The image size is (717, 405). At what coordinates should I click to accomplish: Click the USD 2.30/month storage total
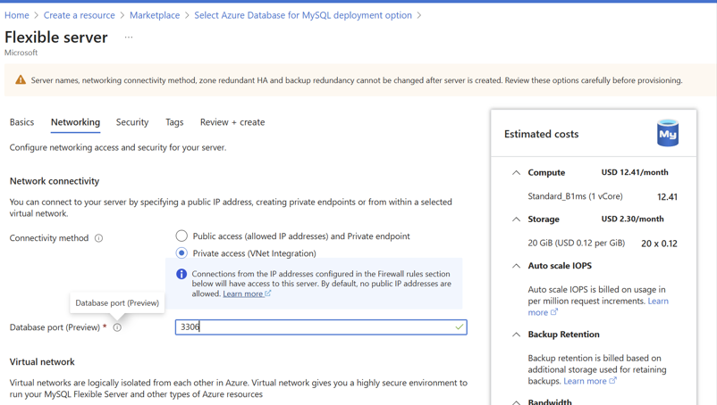point(632,219)
